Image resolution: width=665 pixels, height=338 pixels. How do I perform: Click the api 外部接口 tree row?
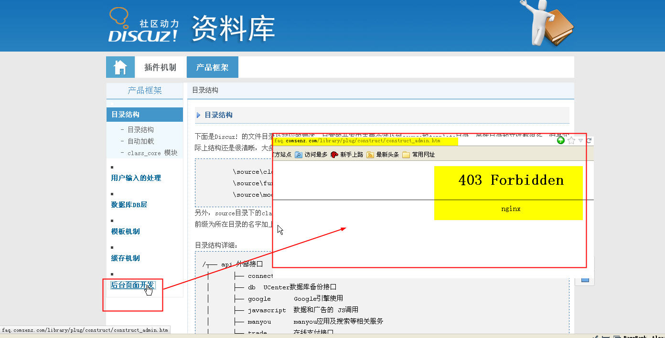click(x=233, y=264)
